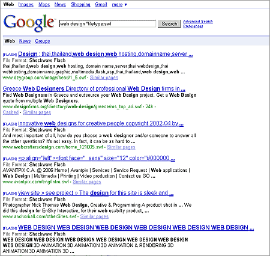Click URL text www.designfirms.org/directory/web-design
This screenshot has height=256, width=270.
tap(72, 106)
